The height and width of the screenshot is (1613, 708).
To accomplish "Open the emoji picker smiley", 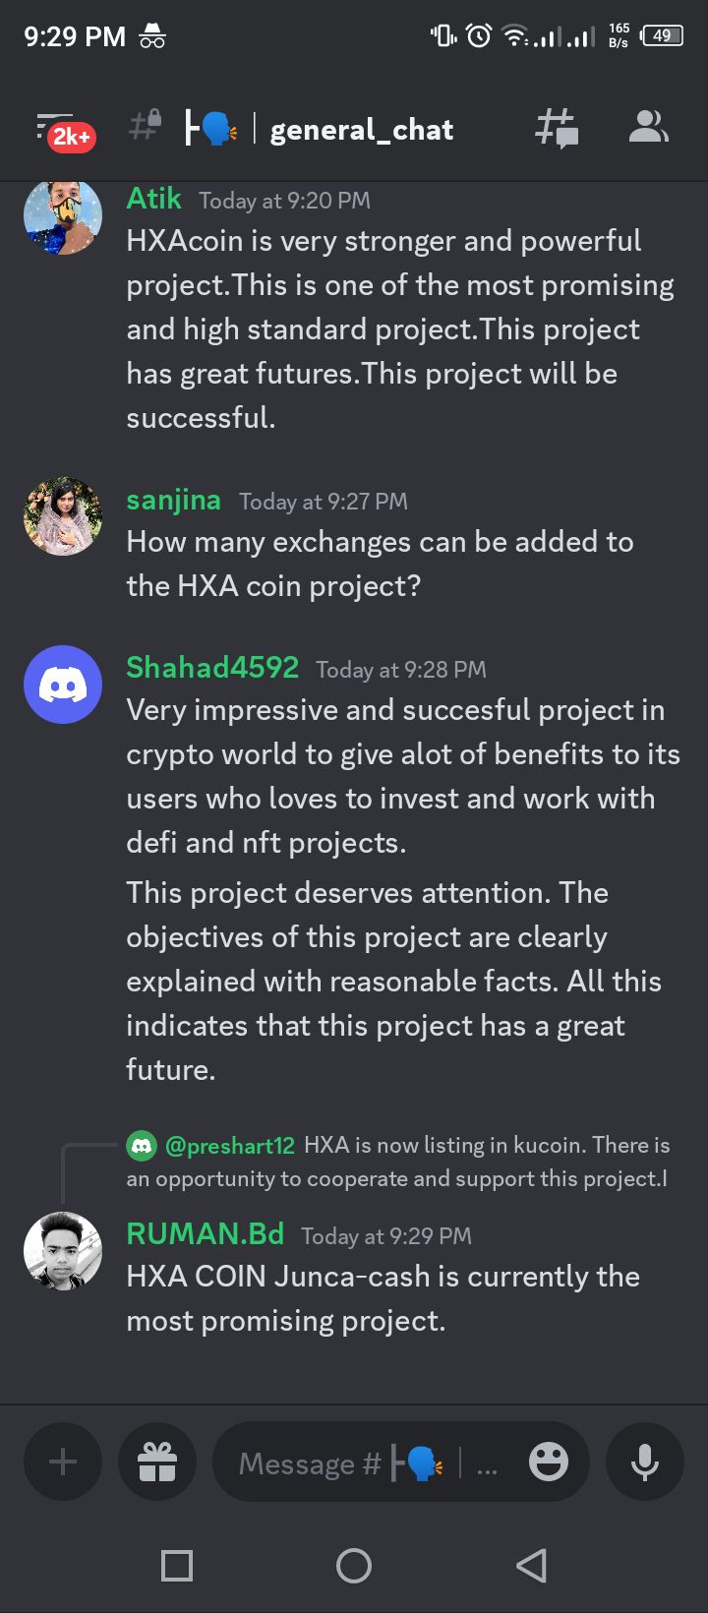I will click(x=549, y=1463).
